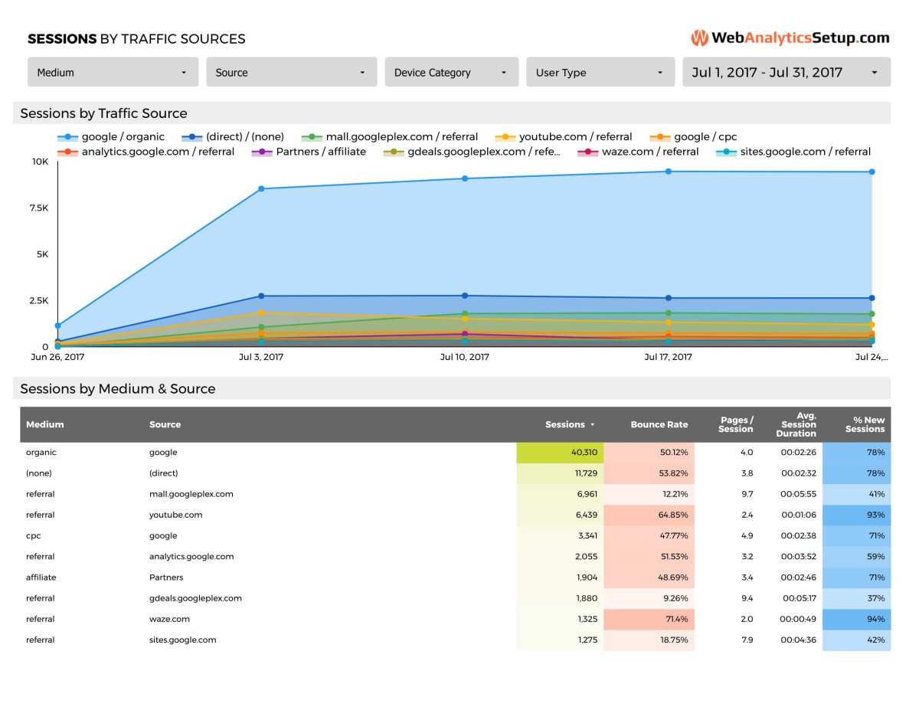Toggle Partners / affiliate legend entry
Image resolution: width=919 pixels, height=710 pixels.
309,152
